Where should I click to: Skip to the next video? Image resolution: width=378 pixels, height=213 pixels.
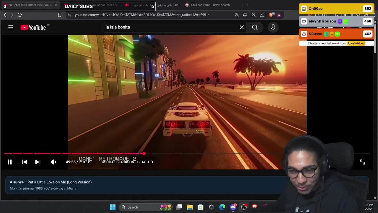click(38, 162)
